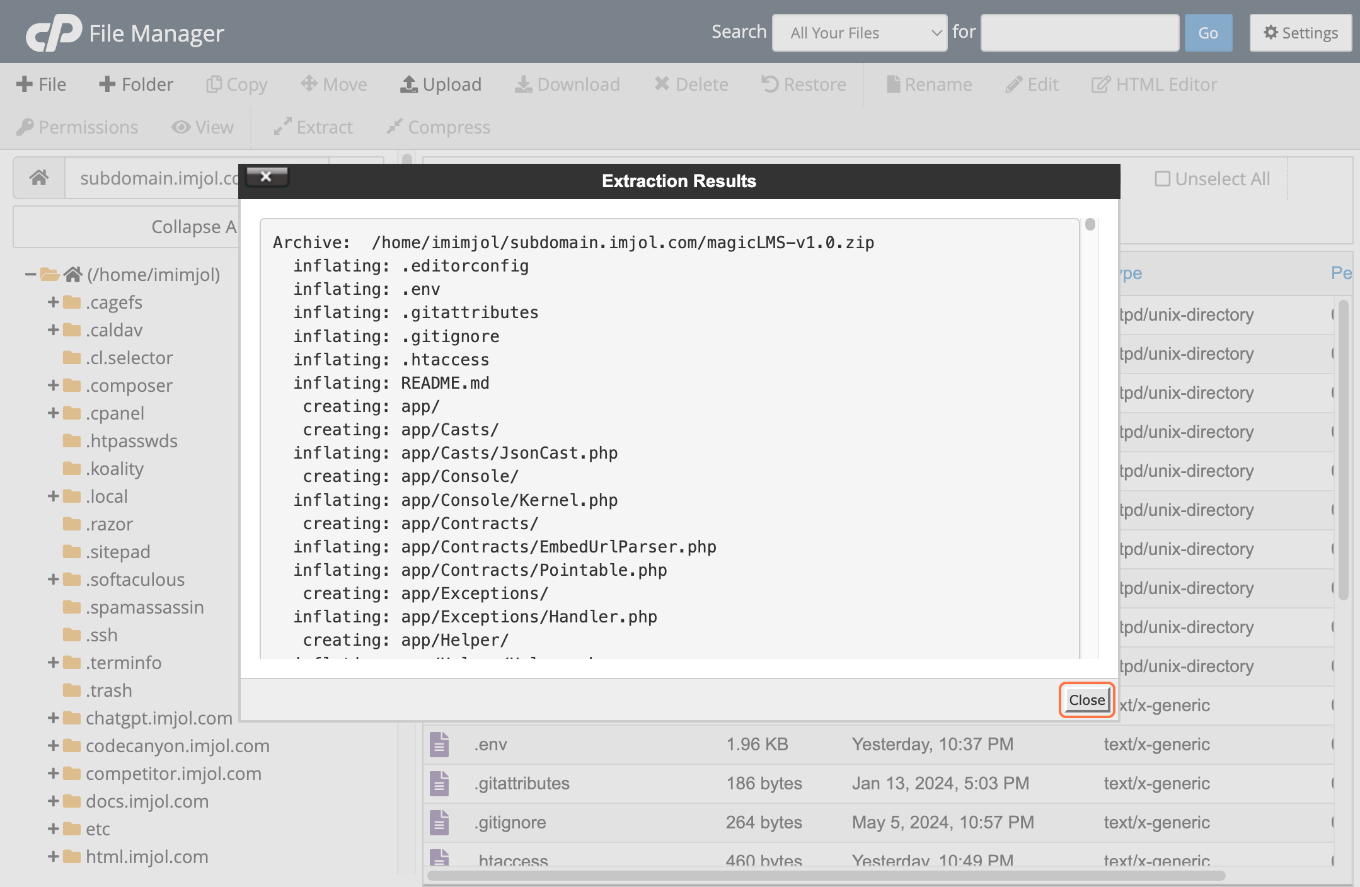This screenshot has width=1360, height=887.
Task: Expand the chatgpt.imjol.com folder
Action: [x=54, y=718]
